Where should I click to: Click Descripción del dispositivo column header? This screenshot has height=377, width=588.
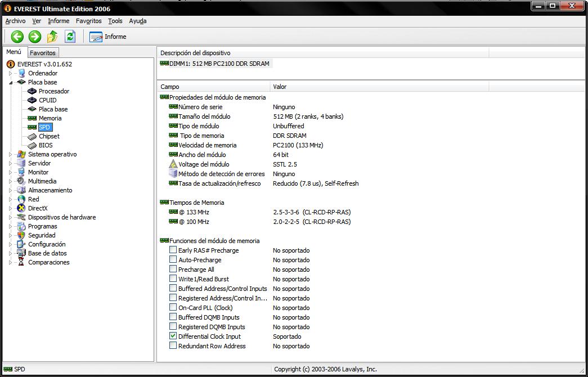pos(323,53)
